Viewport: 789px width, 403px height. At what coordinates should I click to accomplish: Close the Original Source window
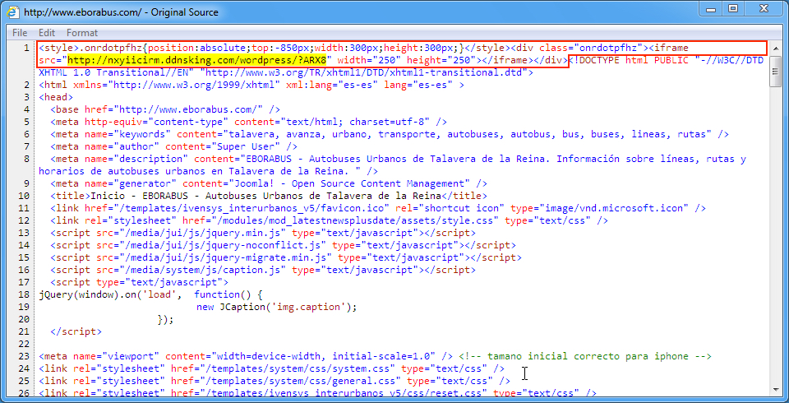click(764, 8)
